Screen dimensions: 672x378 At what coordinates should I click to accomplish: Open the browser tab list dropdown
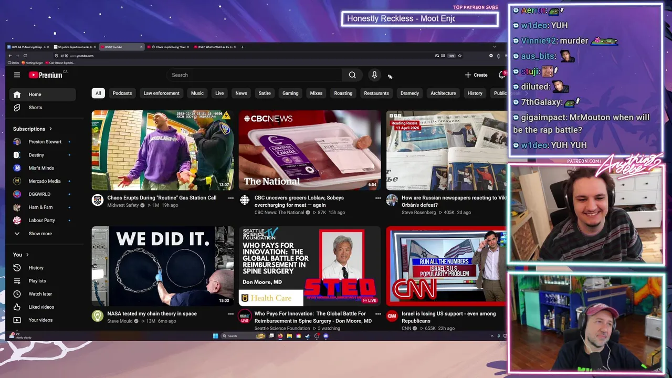point(495,47)
